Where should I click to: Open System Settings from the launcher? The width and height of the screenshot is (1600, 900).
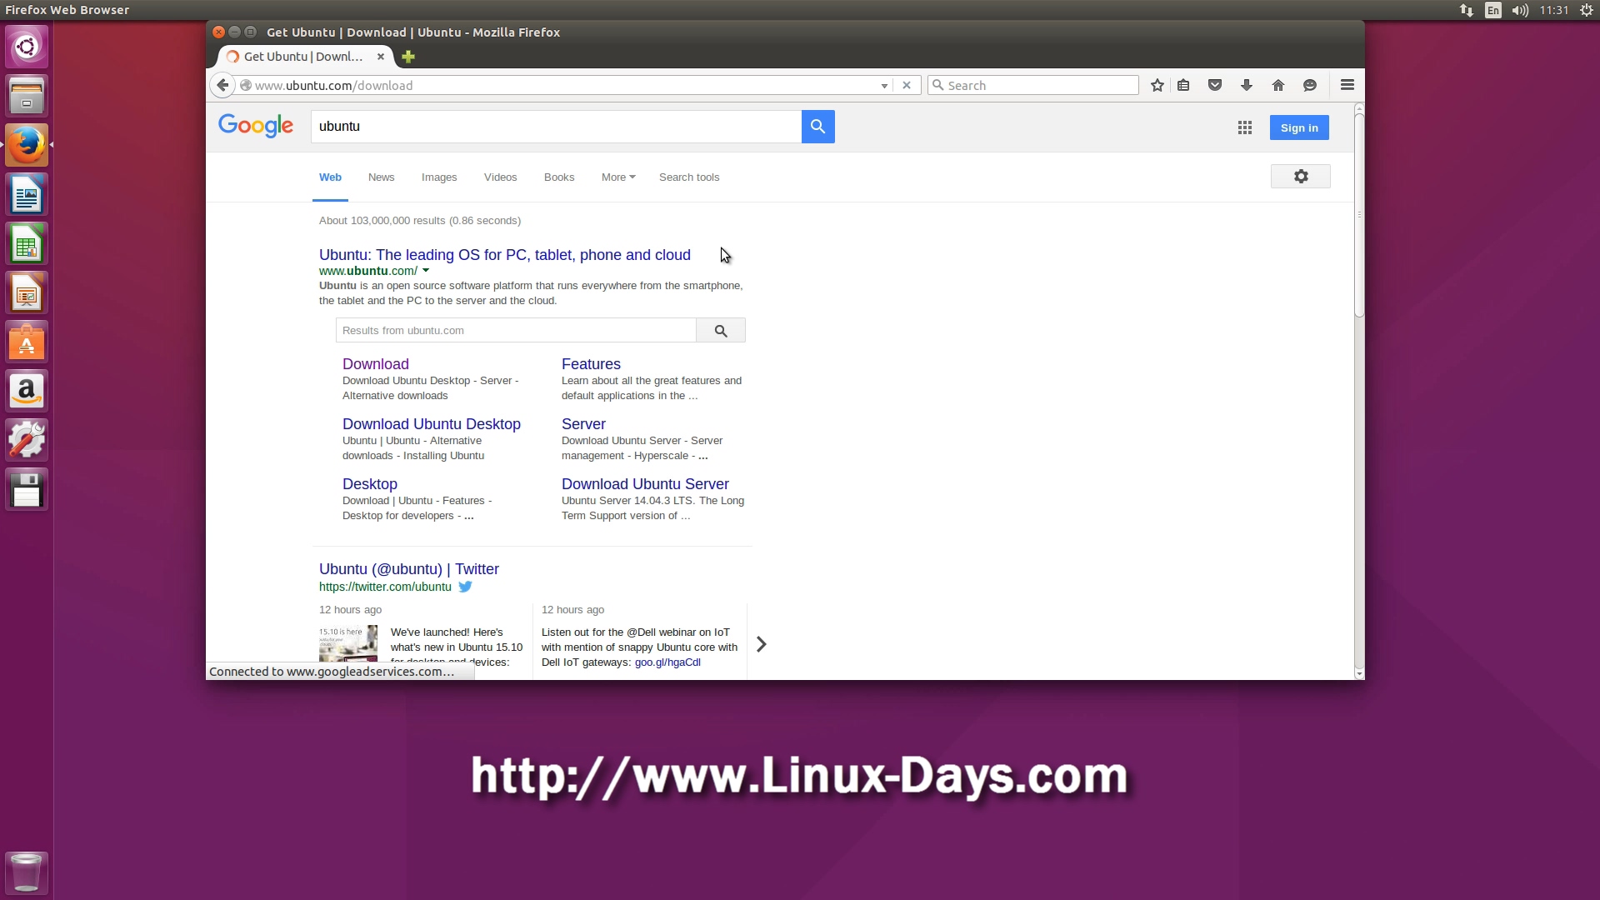tap(27, 440)
